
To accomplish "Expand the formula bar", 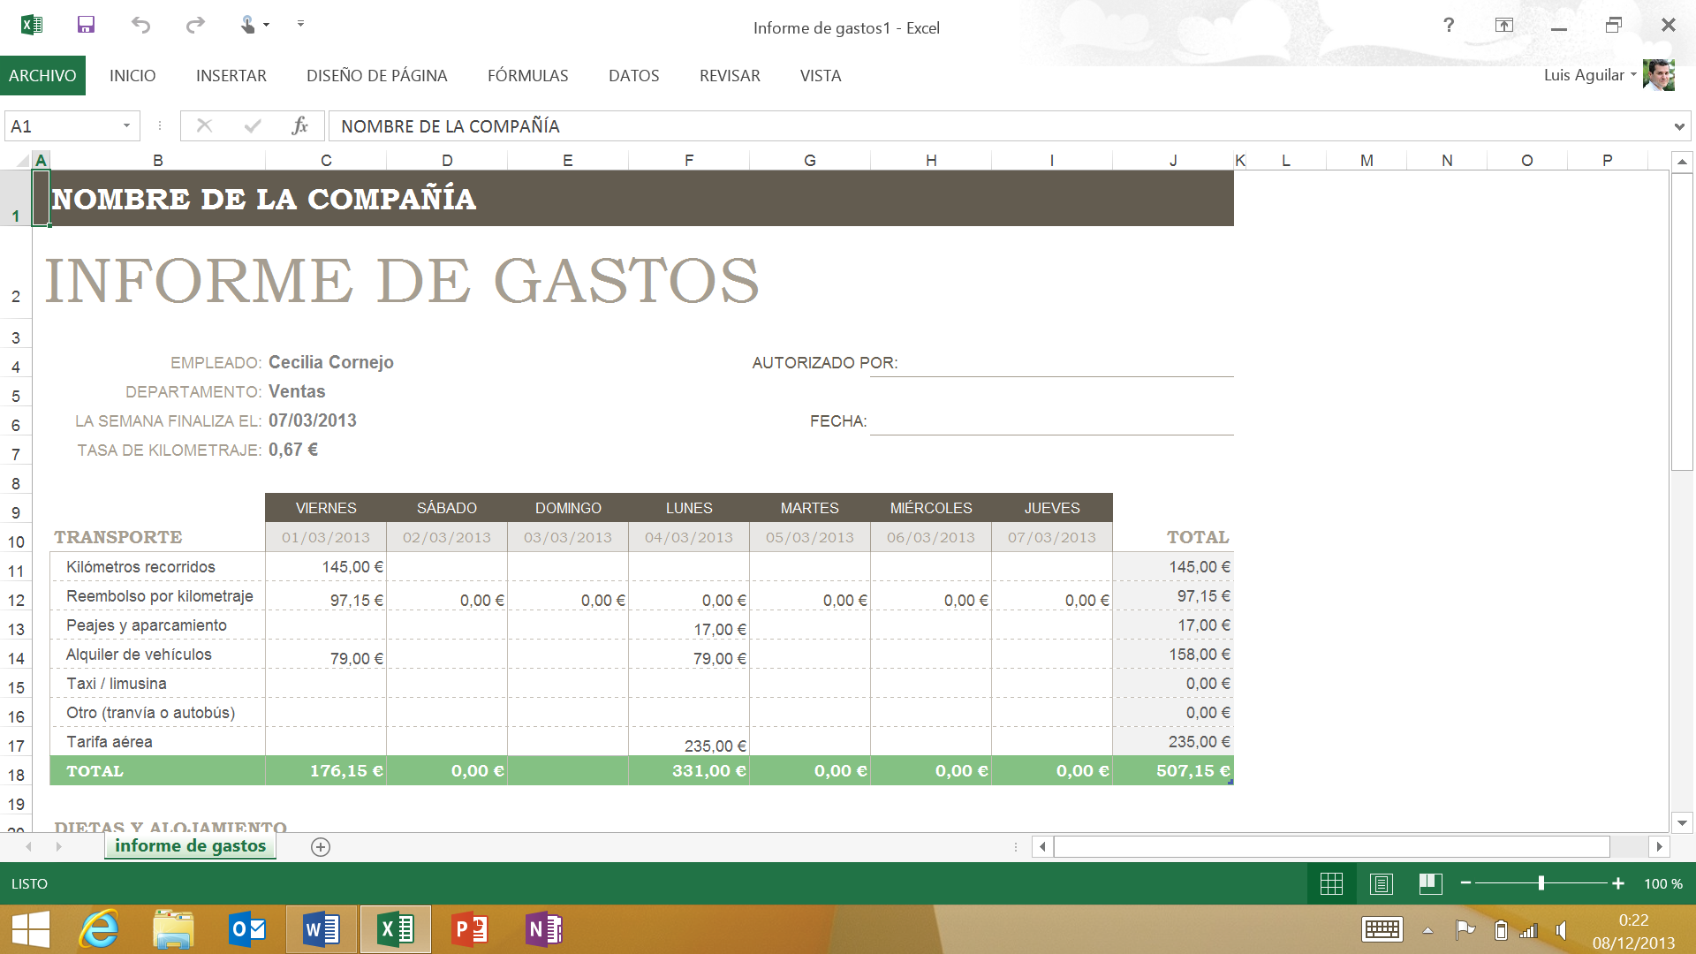I will (1678, 126).
